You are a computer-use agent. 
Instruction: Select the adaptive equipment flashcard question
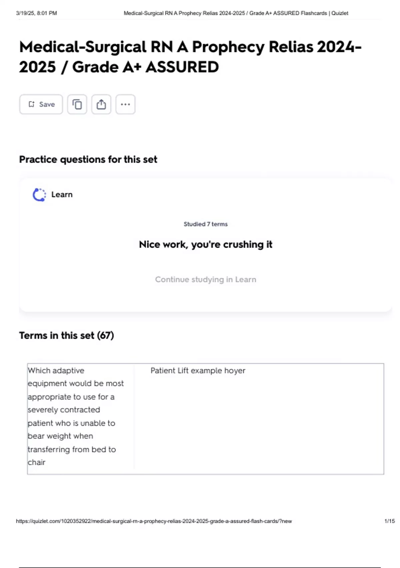(x=75, y=416)
